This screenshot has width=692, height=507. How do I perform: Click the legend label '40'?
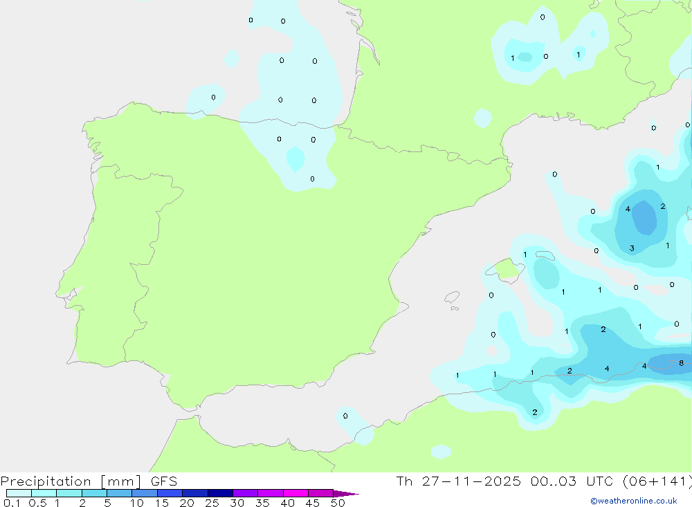pyautogui.click(x=287, y=503)
